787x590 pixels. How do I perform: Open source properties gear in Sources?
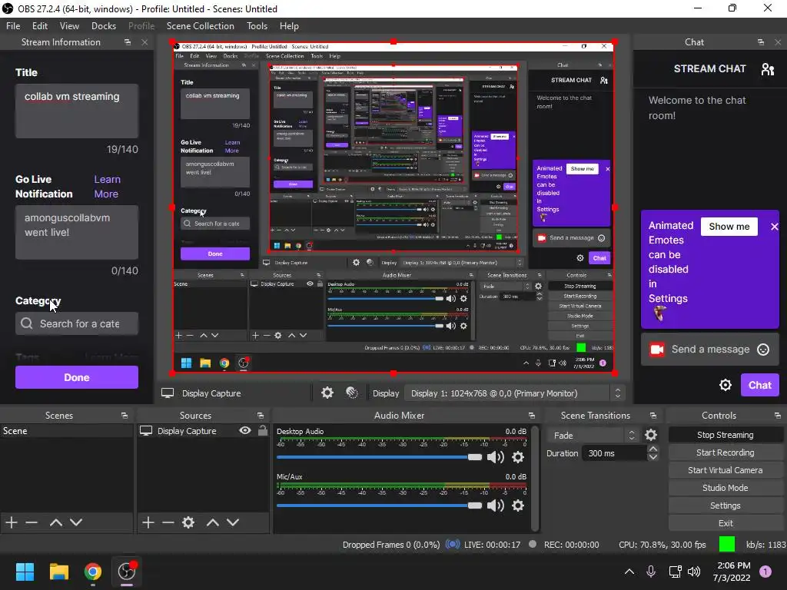pos(188,522)
